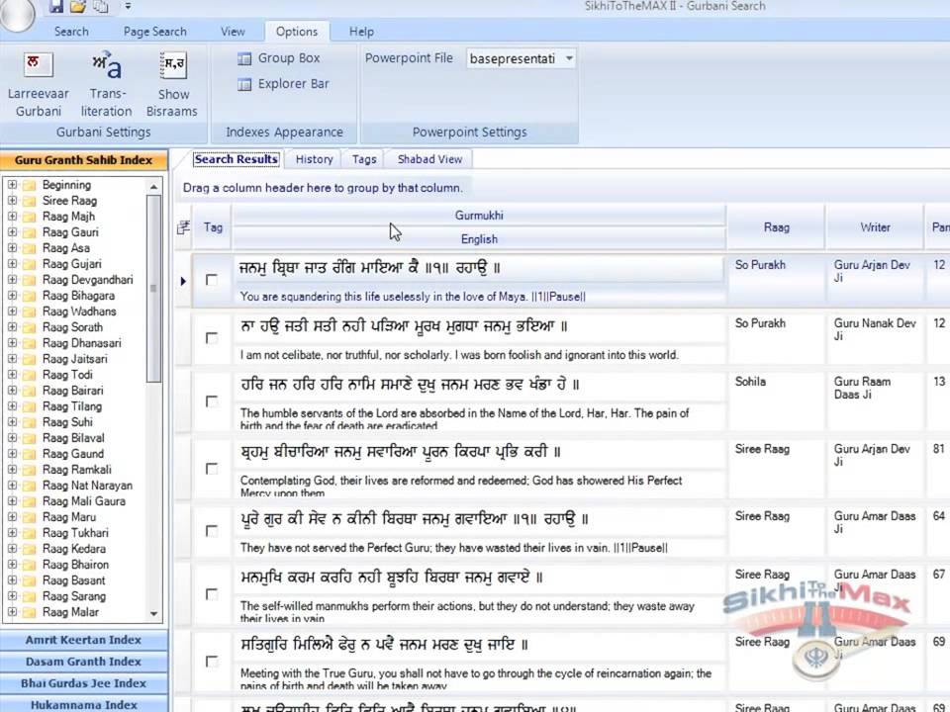Image resolution: width=950 pixels, height=712 pixels.
Task: Click English column header
Action: 479,239
